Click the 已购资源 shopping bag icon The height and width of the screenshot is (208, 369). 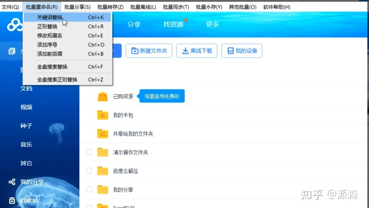[103, 96]
